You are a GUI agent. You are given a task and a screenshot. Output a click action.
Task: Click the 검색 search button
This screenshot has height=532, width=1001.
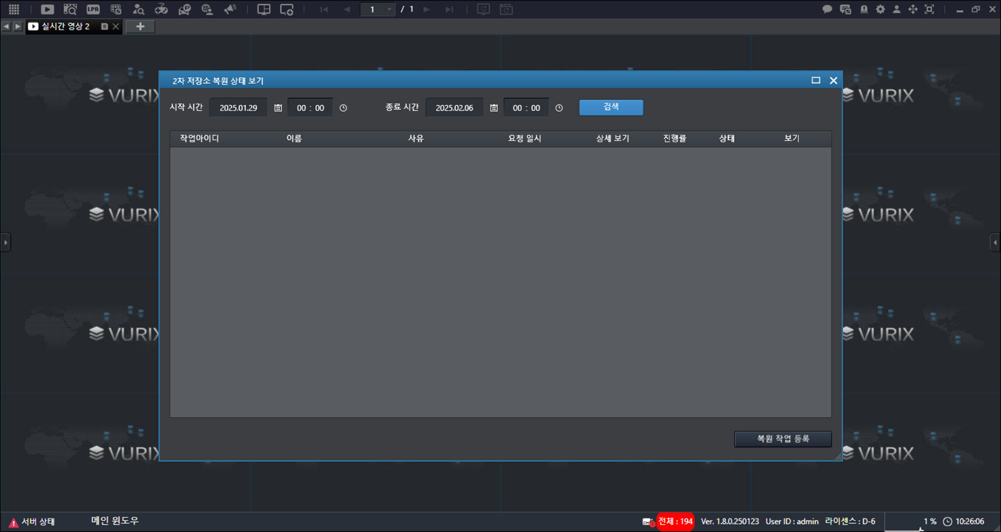tap(611, 107)
